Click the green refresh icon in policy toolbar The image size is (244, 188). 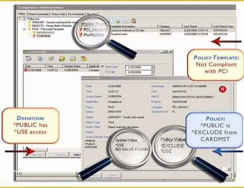point(117,21)
